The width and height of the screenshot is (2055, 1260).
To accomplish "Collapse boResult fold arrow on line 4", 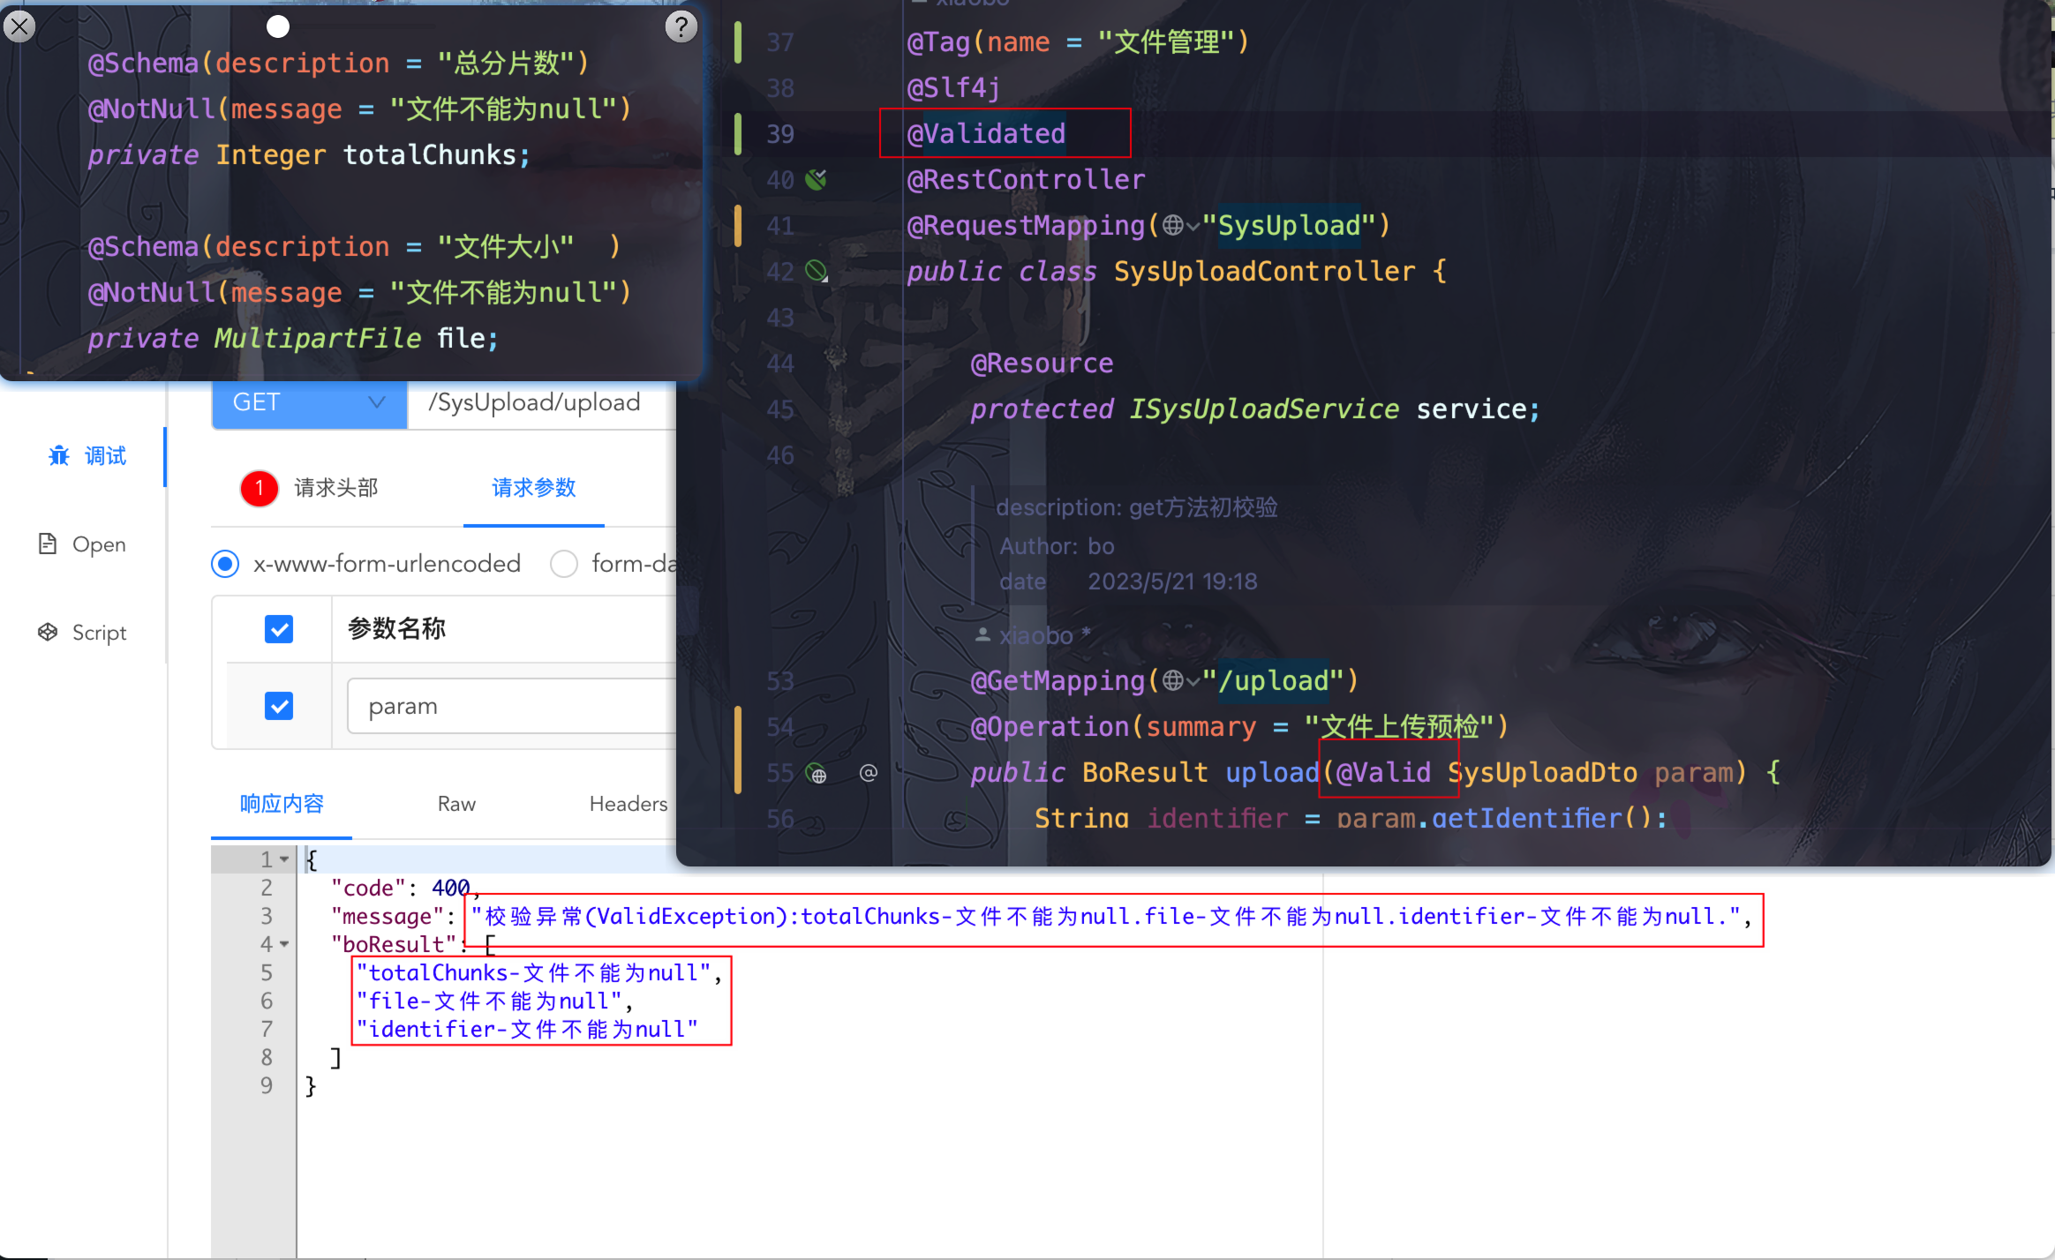I will pos(284,944).
